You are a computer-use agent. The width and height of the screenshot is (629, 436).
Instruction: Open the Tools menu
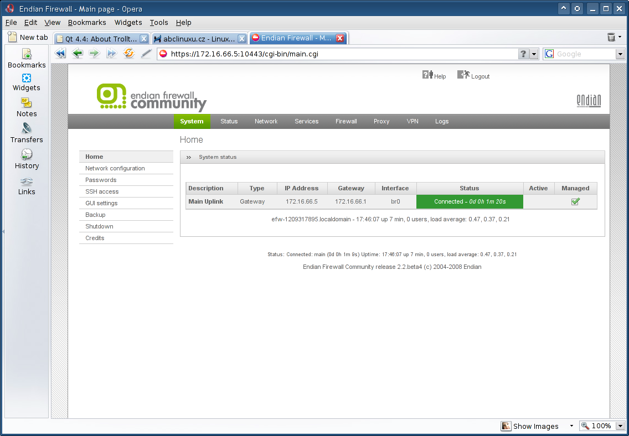click(x=159, y=23)
